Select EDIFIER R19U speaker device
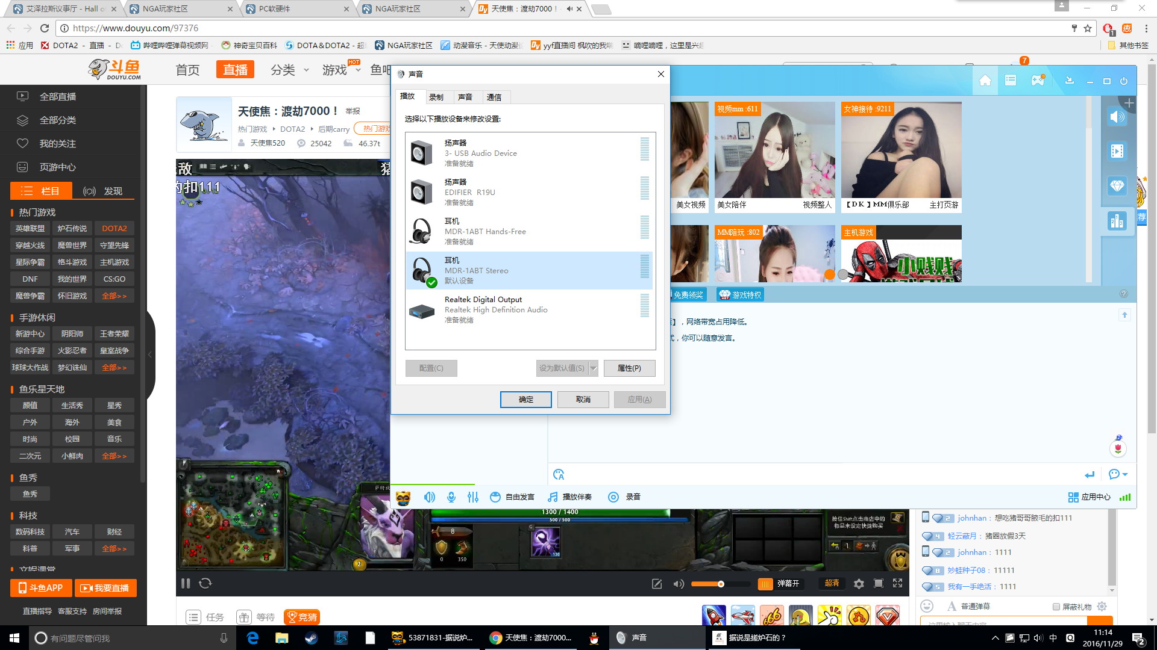This screenshot has height=650, width=1157. [529, 192]
